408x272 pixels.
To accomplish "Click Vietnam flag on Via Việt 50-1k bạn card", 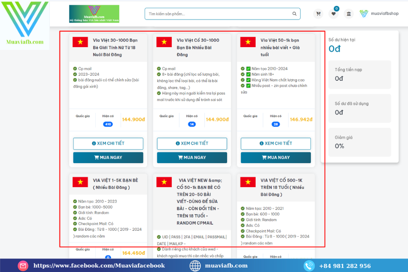I will coord(248,42).
